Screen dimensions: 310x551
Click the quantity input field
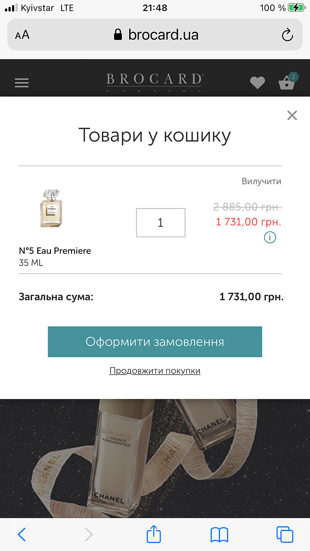click(x=161, y=222)
